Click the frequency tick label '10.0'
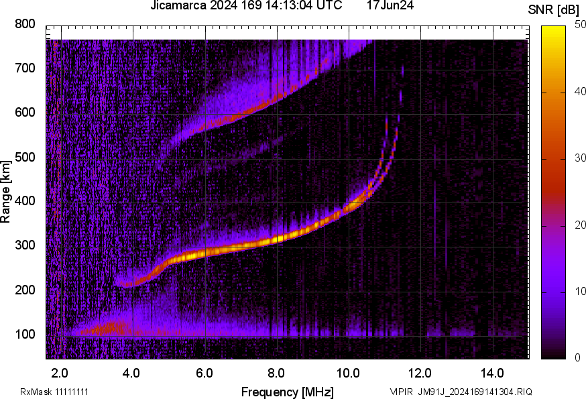 (348, 374)
